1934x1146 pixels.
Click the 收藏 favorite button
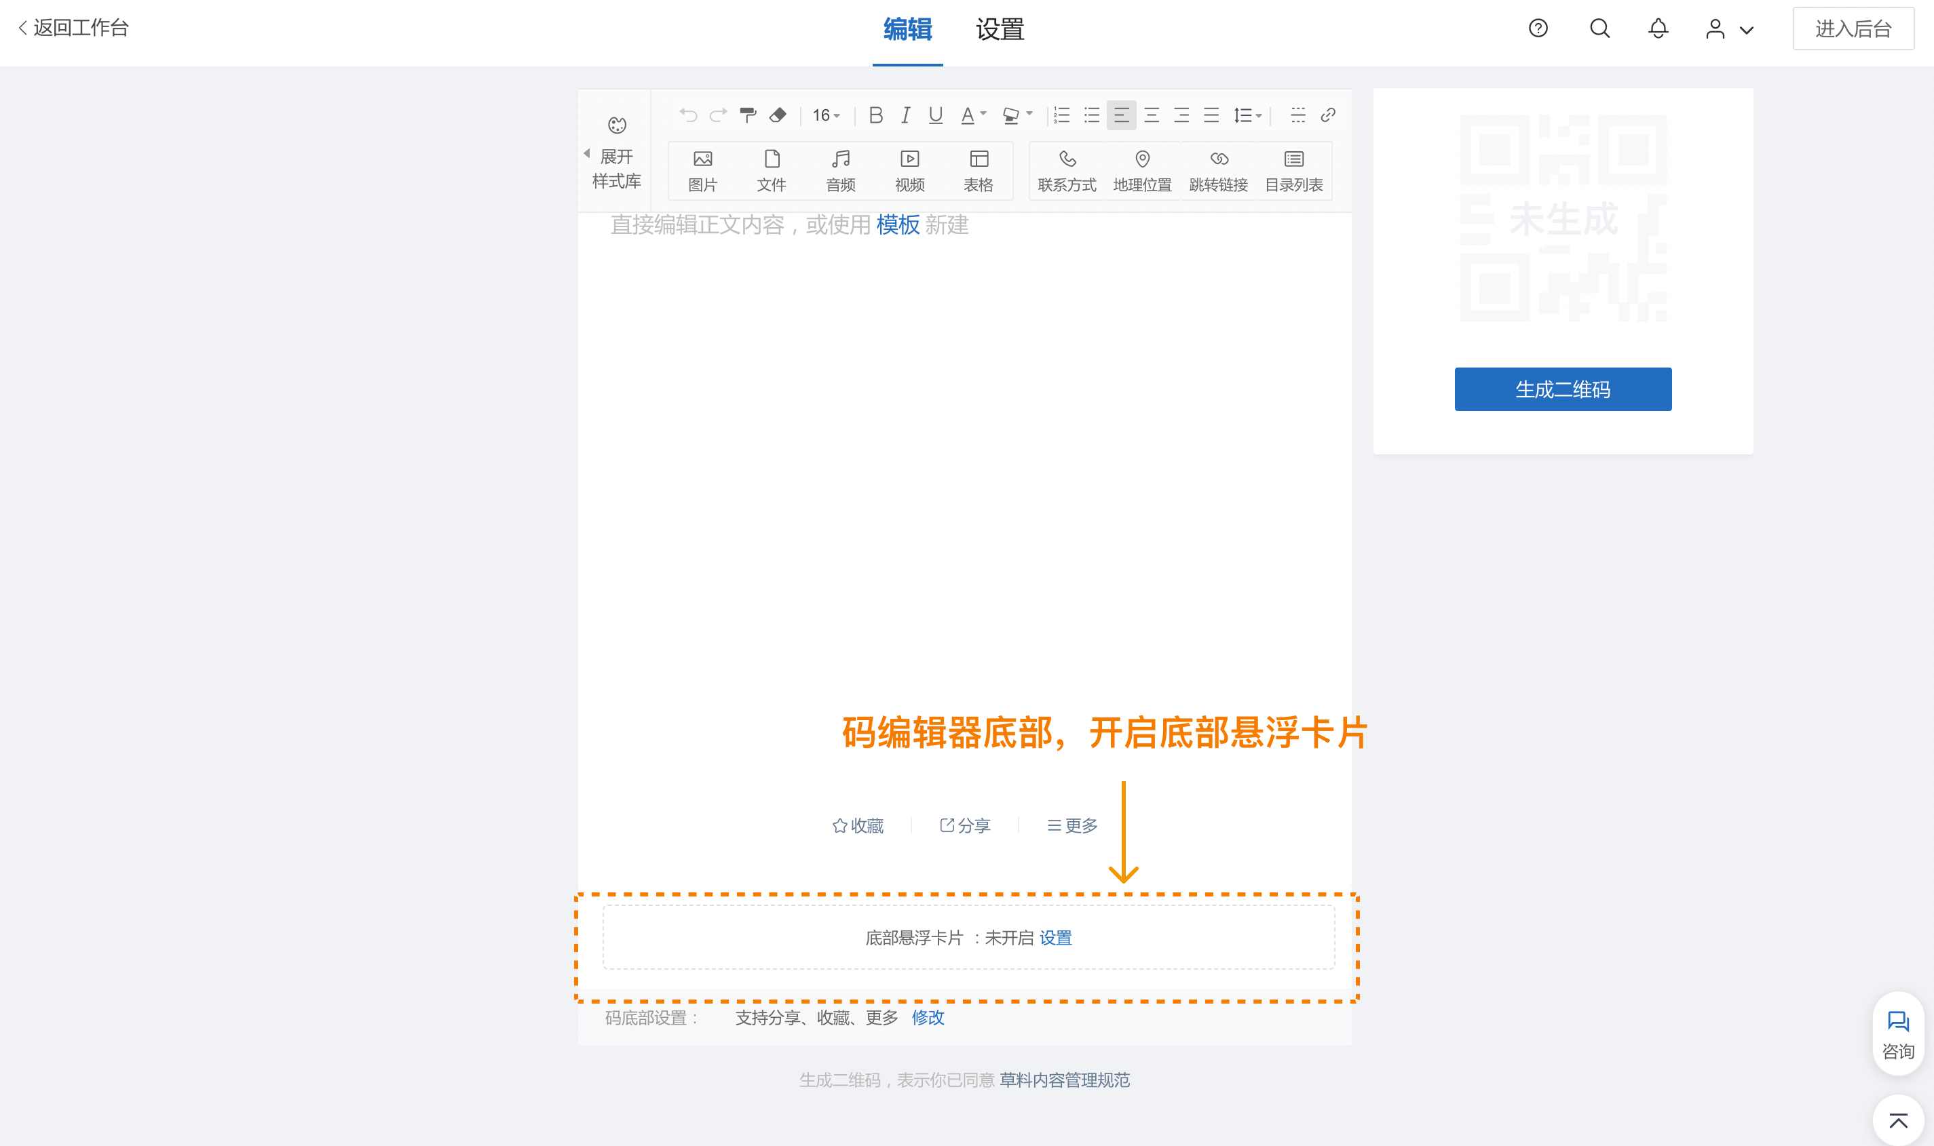(x=858, y=825)
